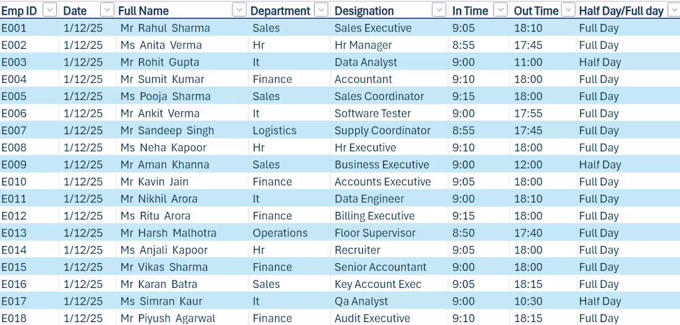
Task: Click the Ms Simran Kaur name cell
Action: pos(182,301)
